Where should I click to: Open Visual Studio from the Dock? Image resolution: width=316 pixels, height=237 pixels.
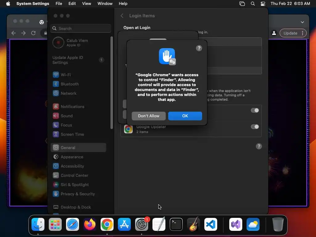coord(235,224)
